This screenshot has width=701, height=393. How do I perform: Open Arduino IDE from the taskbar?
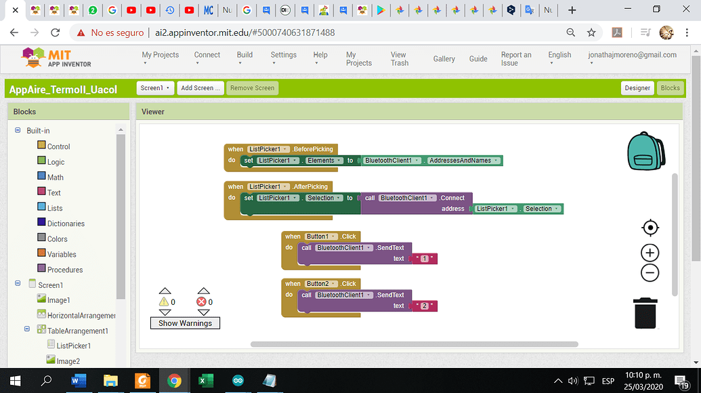238,381
